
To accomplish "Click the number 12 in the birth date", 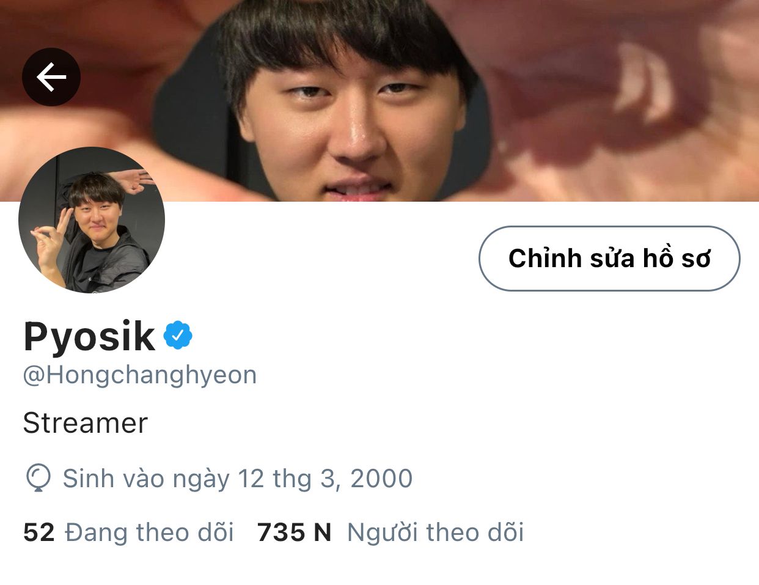I will [251, 479].
